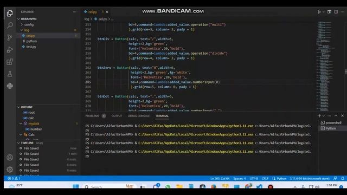Click the log breadcrumb

coord(87,19)
